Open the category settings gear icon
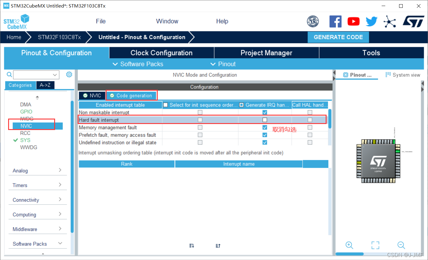 [x=69, y=74]
